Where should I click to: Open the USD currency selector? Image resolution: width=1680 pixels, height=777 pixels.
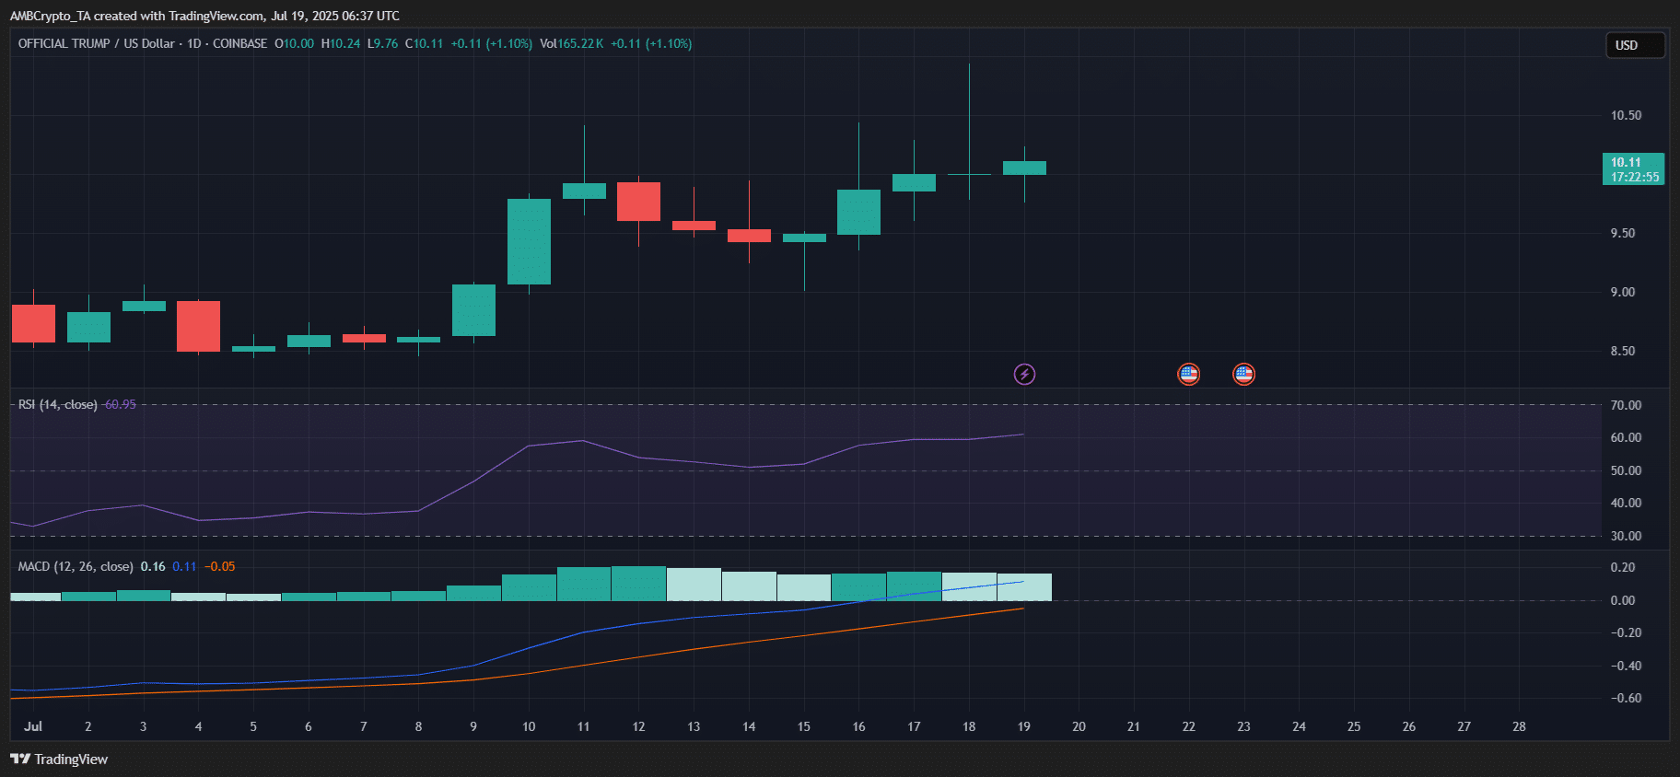tap(1635, 45)
